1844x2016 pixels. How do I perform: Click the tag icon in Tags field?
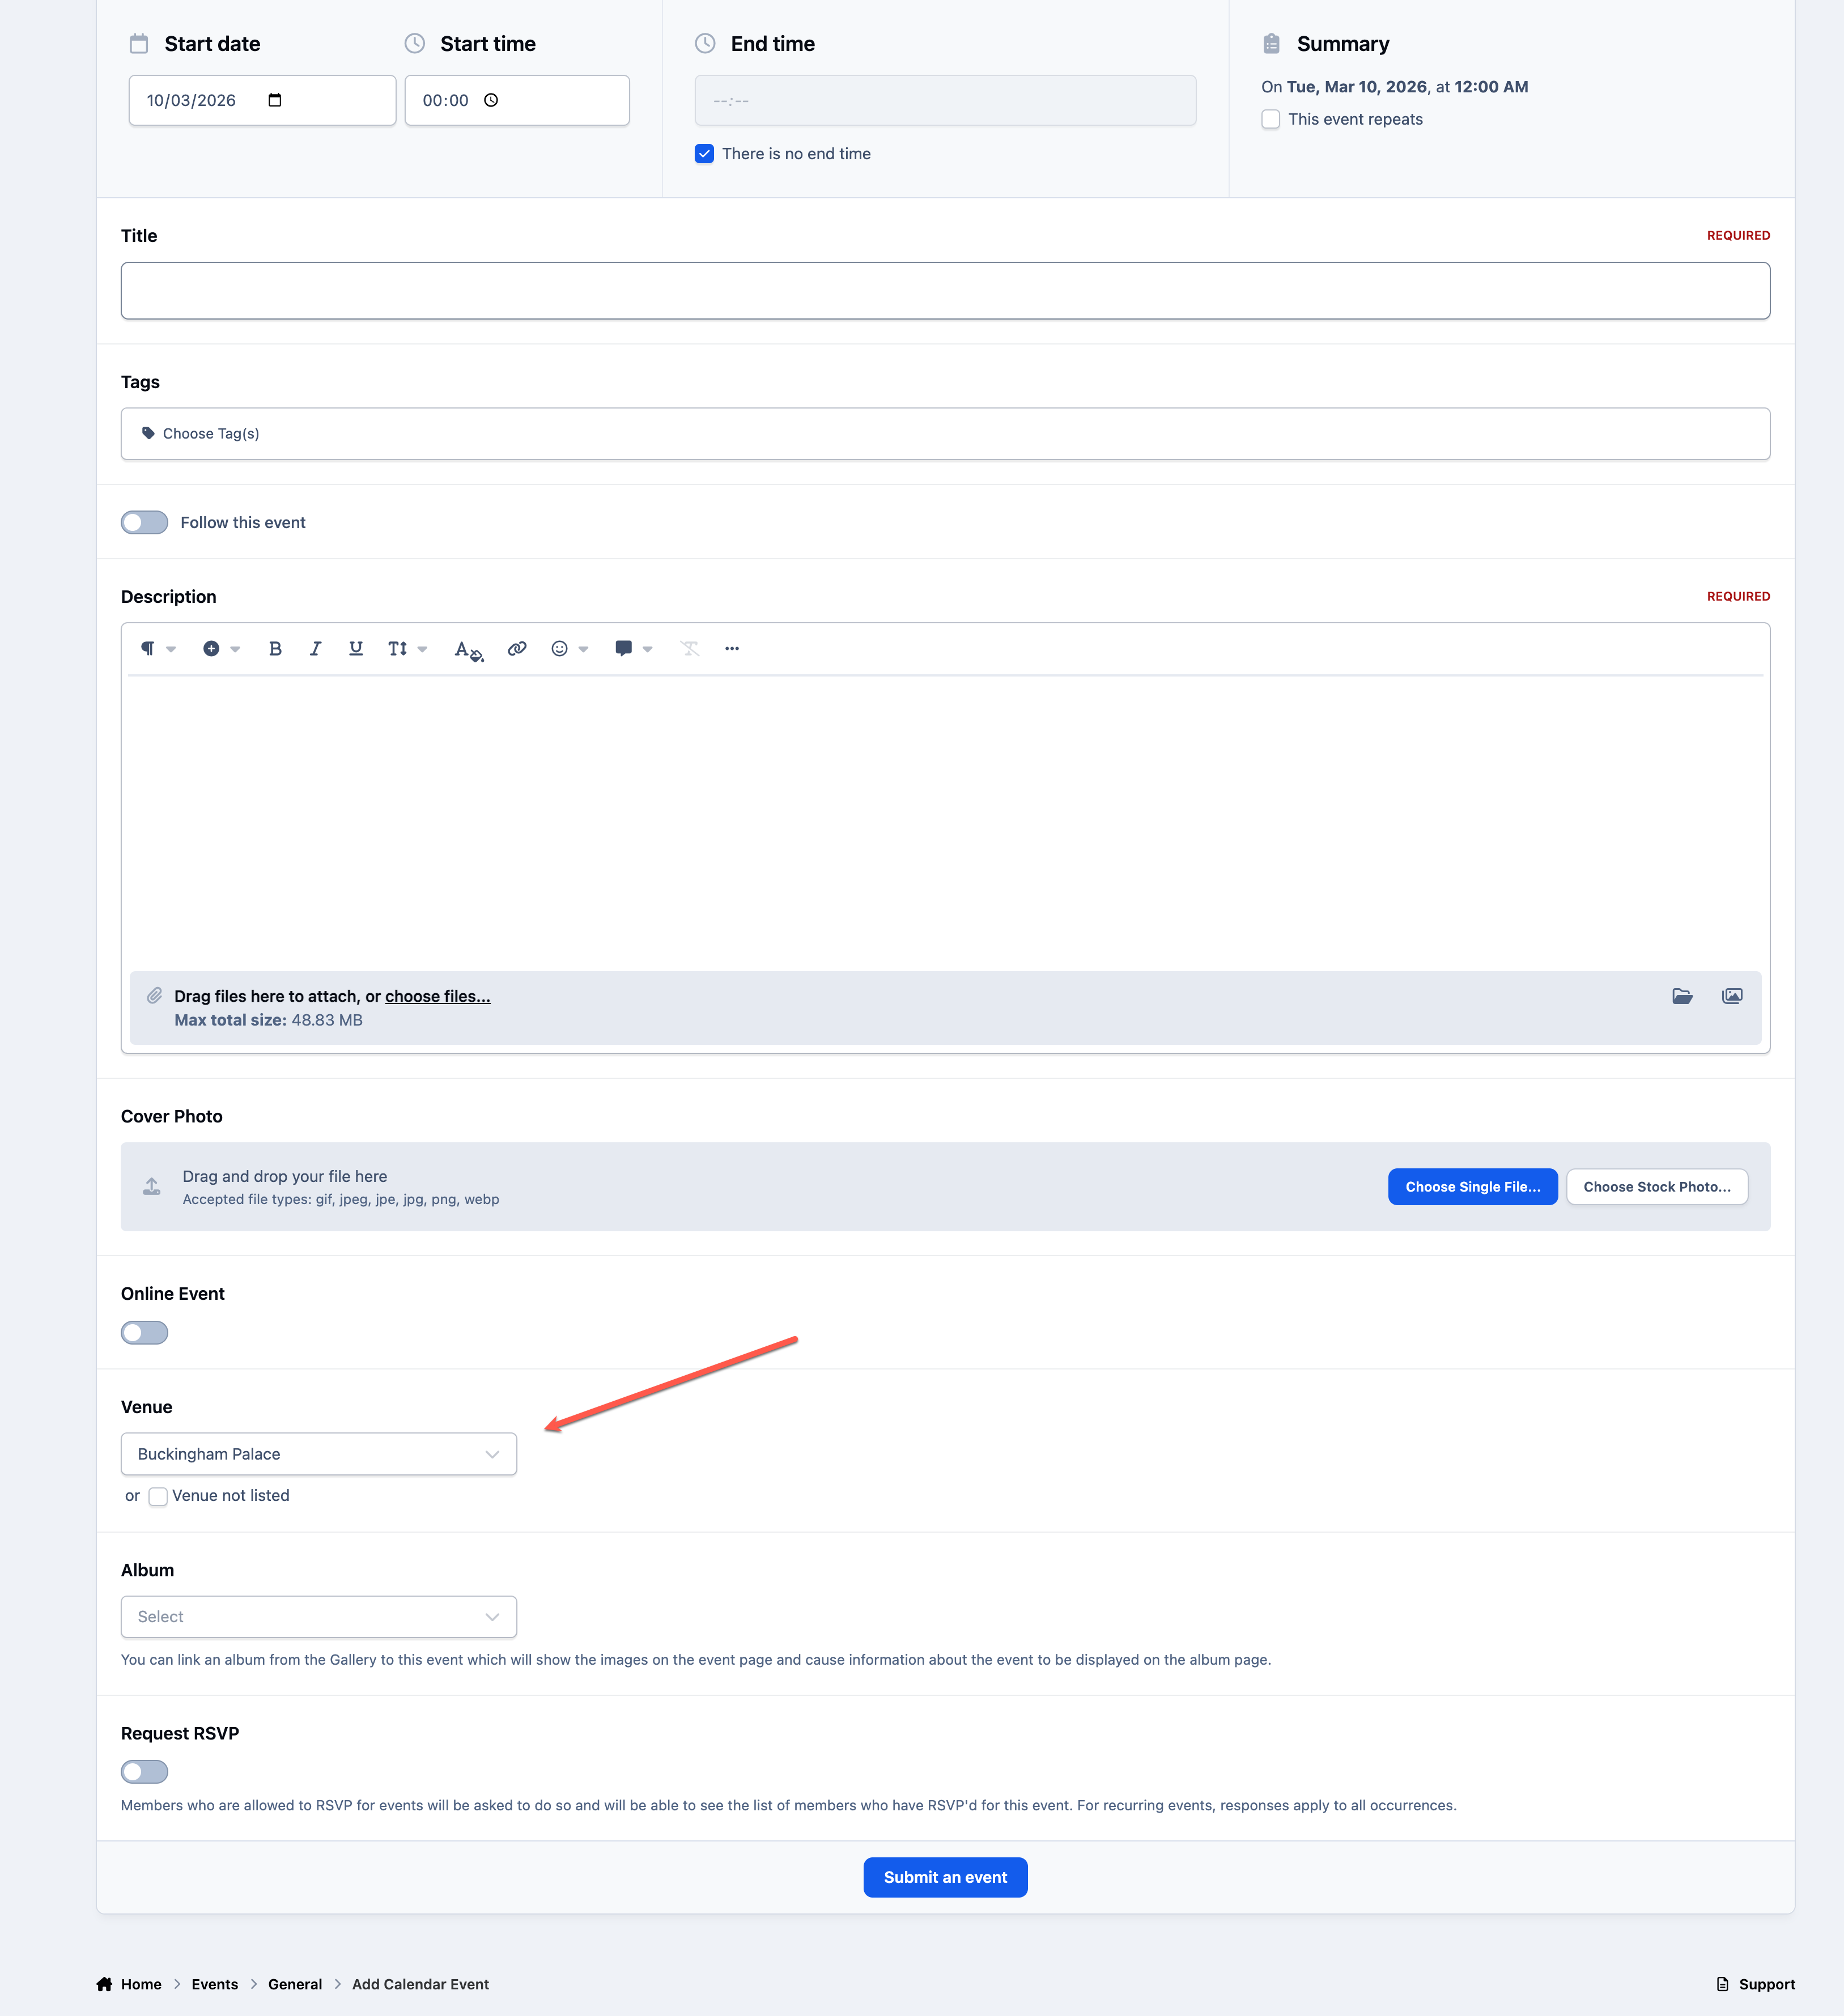(148, 434)
